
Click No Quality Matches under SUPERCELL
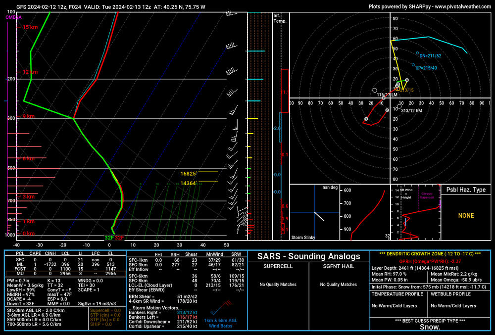click(x=278, y=285)
